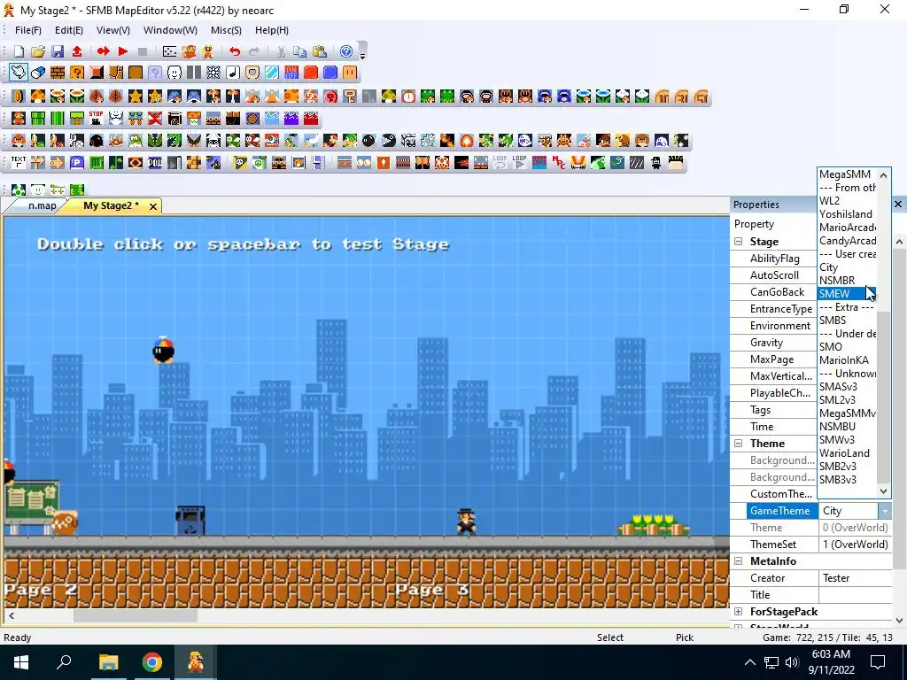Collapse the Theme property group
This screenshot has width=907, height=680.
[x=739, y=444]
